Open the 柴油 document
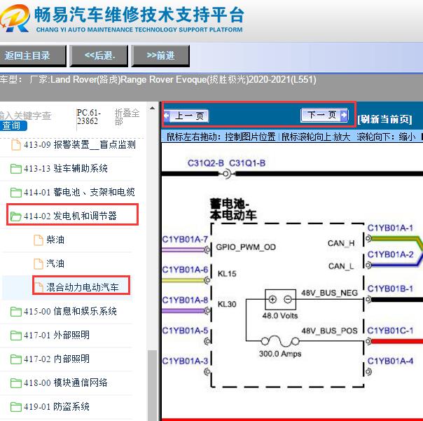423x421 pixels. [x=55, y=240]
